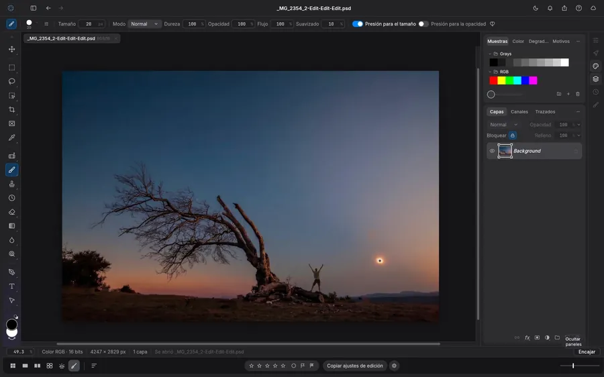Open the cloud documents icon
The height and width of the screenshot is (377, 604).
[x=593, y=8]
